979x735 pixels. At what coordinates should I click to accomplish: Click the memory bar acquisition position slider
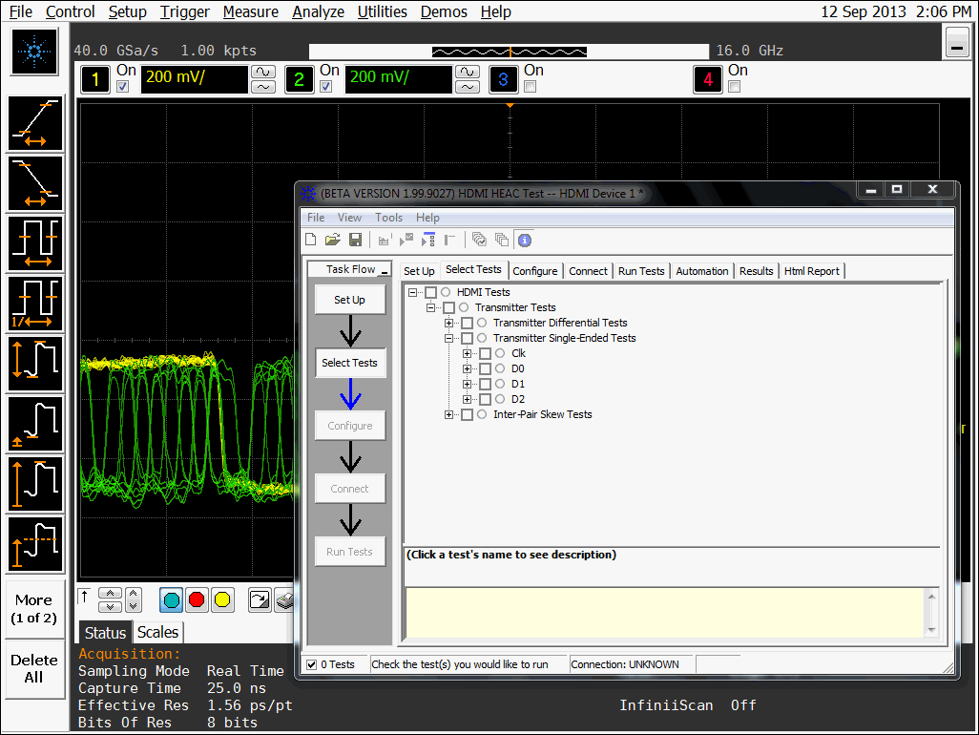point(510,51)
